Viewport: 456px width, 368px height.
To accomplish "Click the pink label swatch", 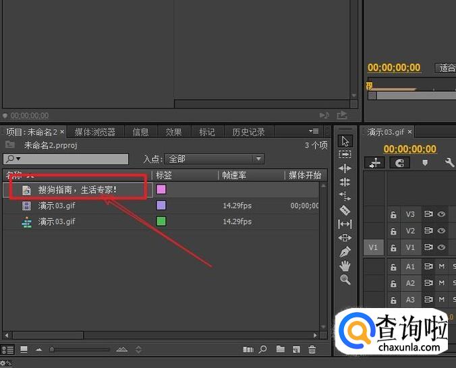I will (161, 189).
